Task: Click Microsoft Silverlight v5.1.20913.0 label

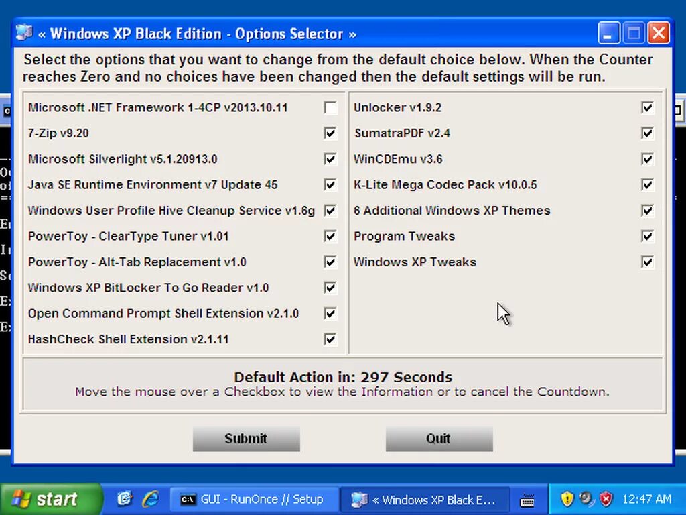Action: [x=123, y=159]
